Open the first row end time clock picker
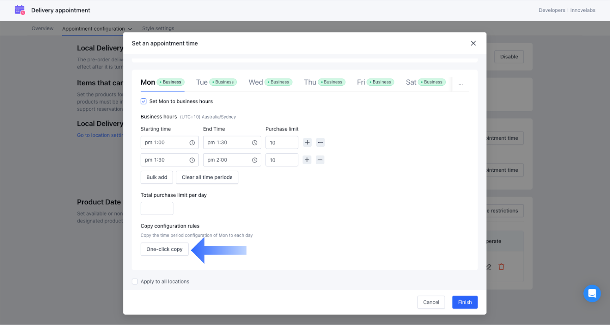The width and height of the screenshot is (610, 325). coord(255,142)
